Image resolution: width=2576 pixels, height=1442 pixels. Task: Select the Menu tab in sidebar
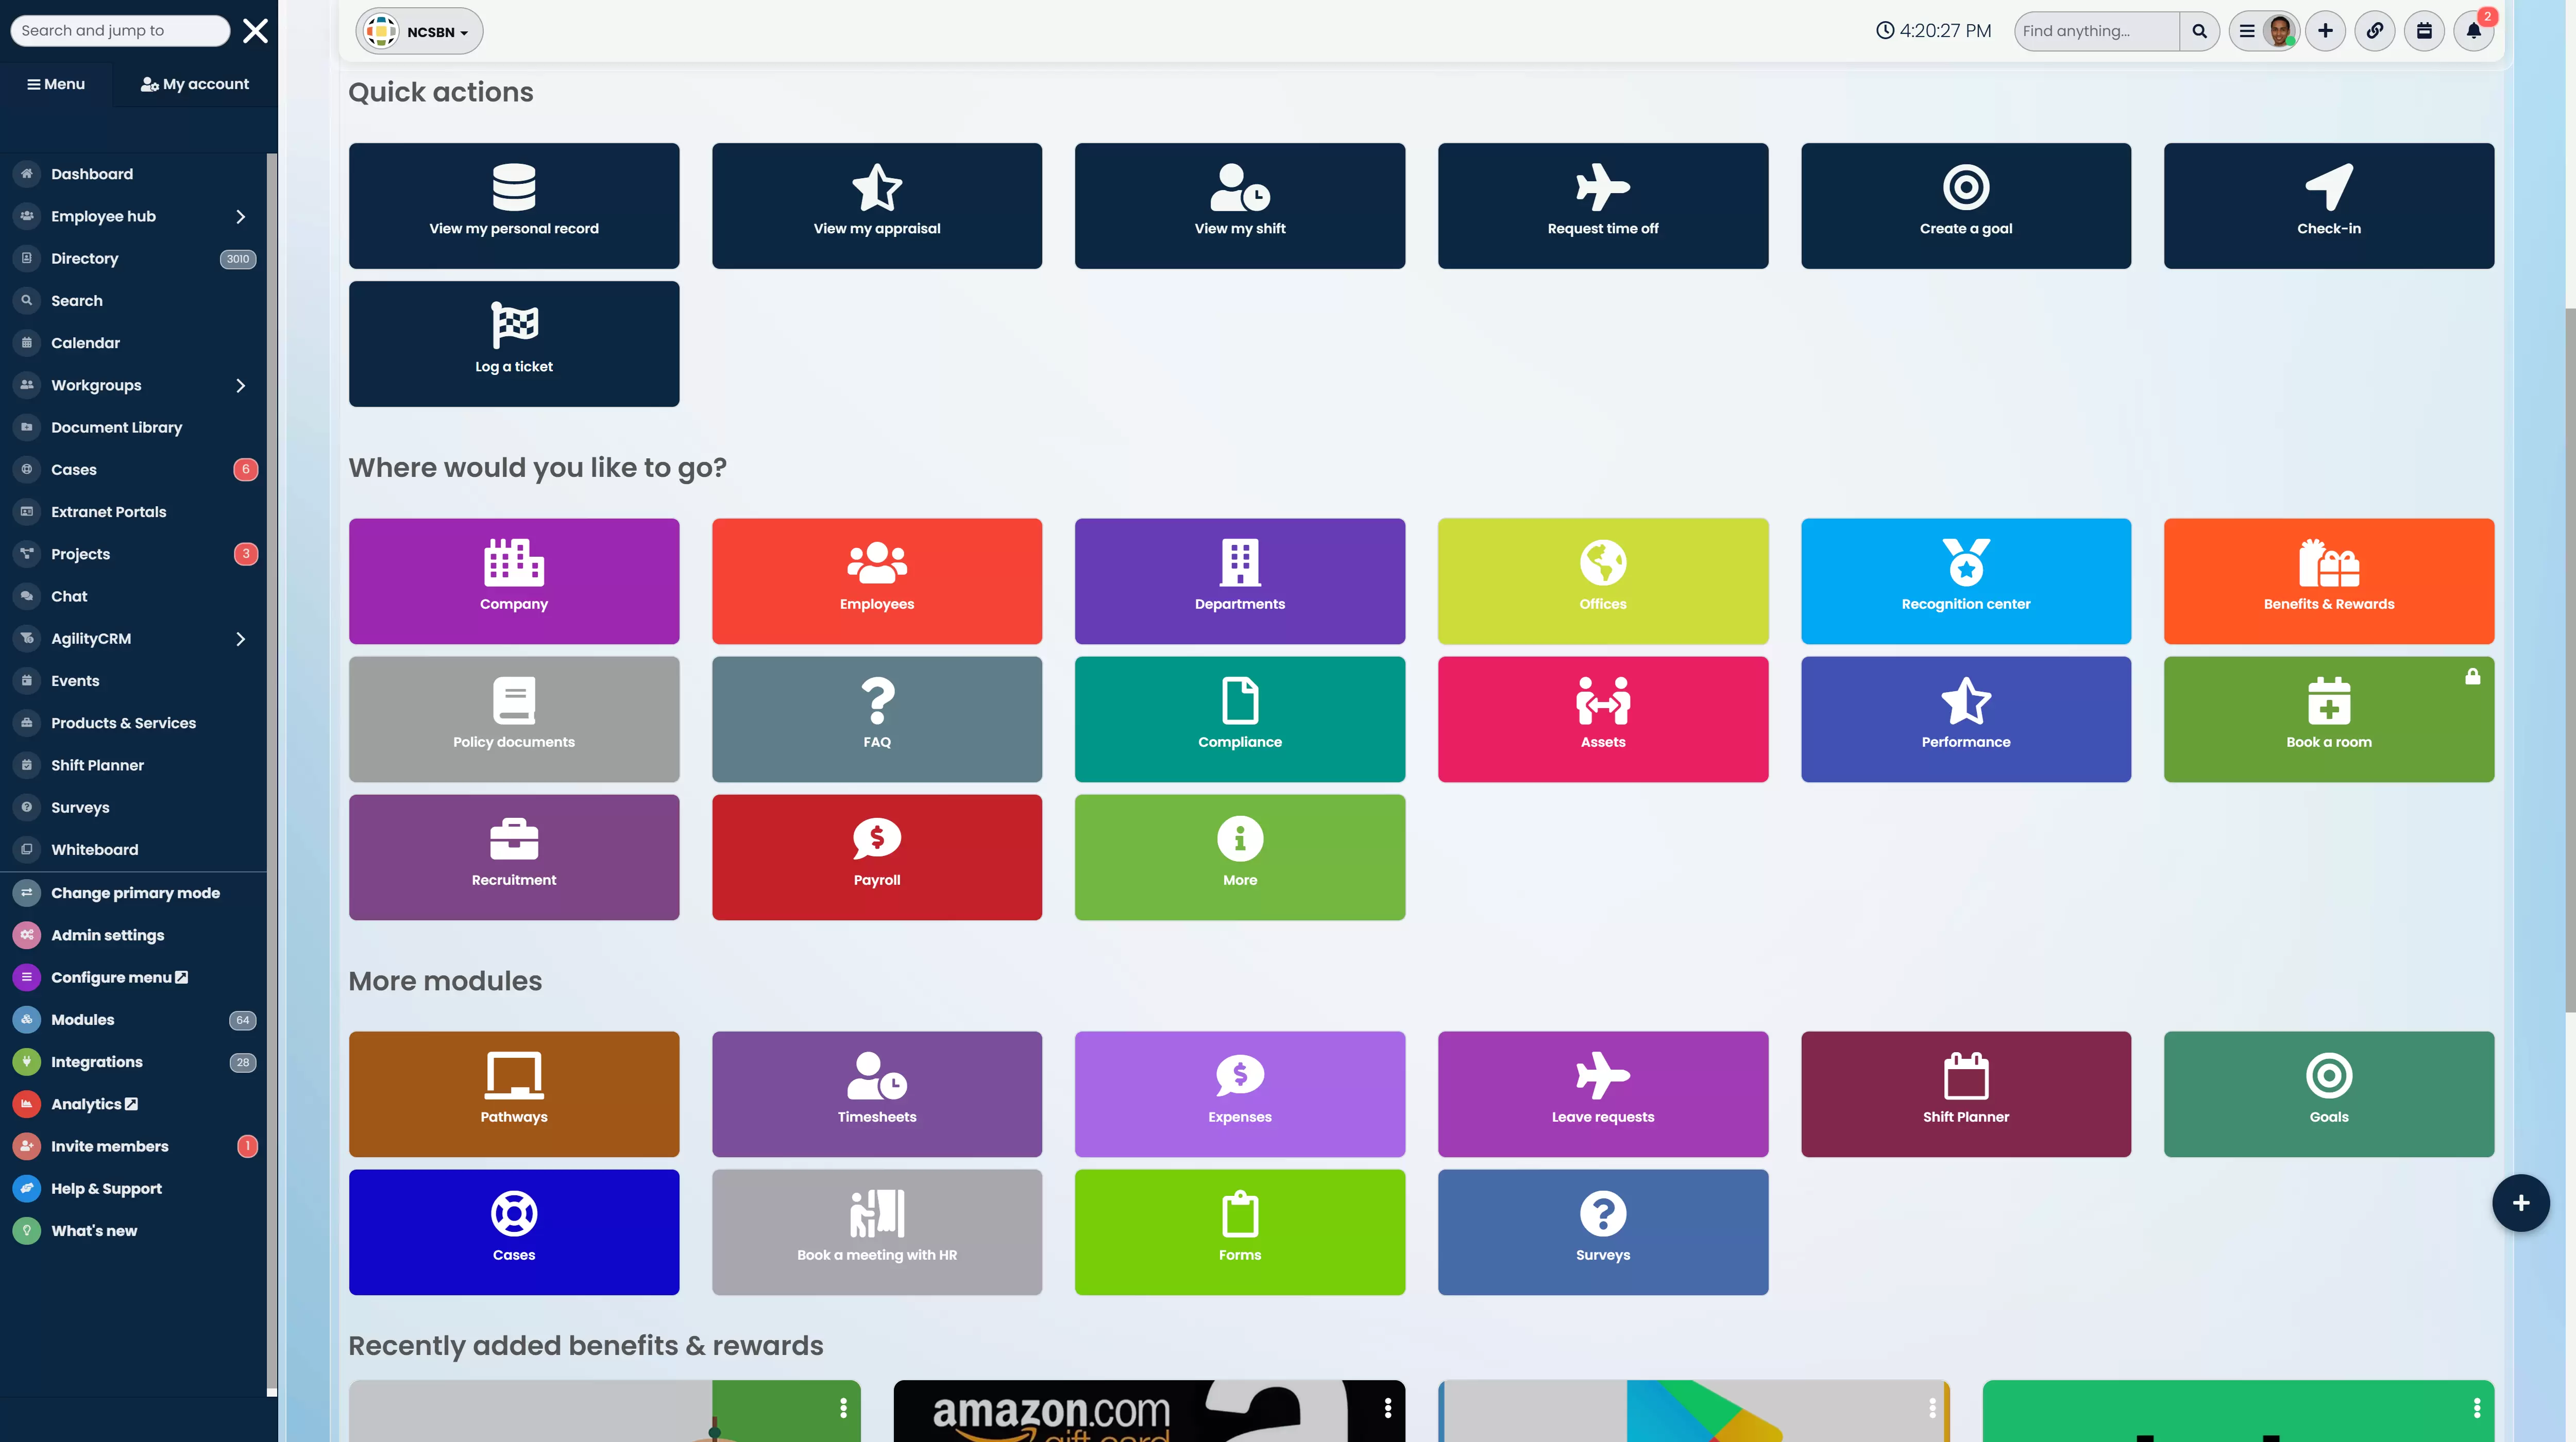(x=56, y=84)
